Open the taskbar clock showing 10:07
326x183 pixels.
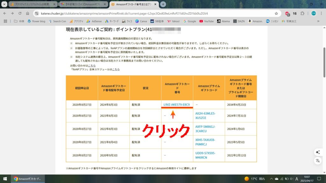(307, 179)
